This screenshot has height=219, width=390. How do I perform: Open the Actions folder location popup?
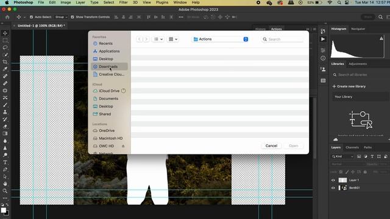click(x=221, y=39)
